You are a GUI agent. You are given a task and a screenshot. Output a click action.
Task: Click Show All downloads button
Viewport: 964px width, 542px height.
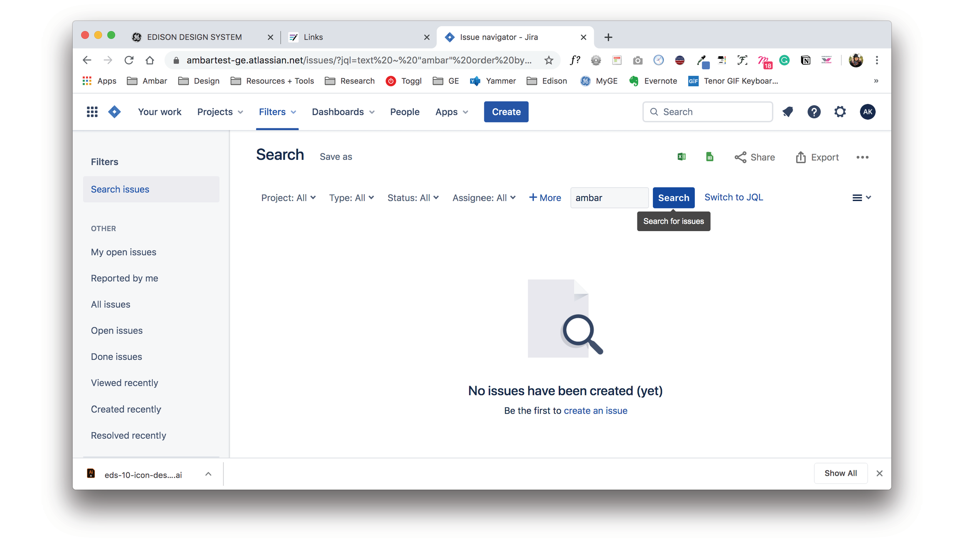(x=840, y=473)
